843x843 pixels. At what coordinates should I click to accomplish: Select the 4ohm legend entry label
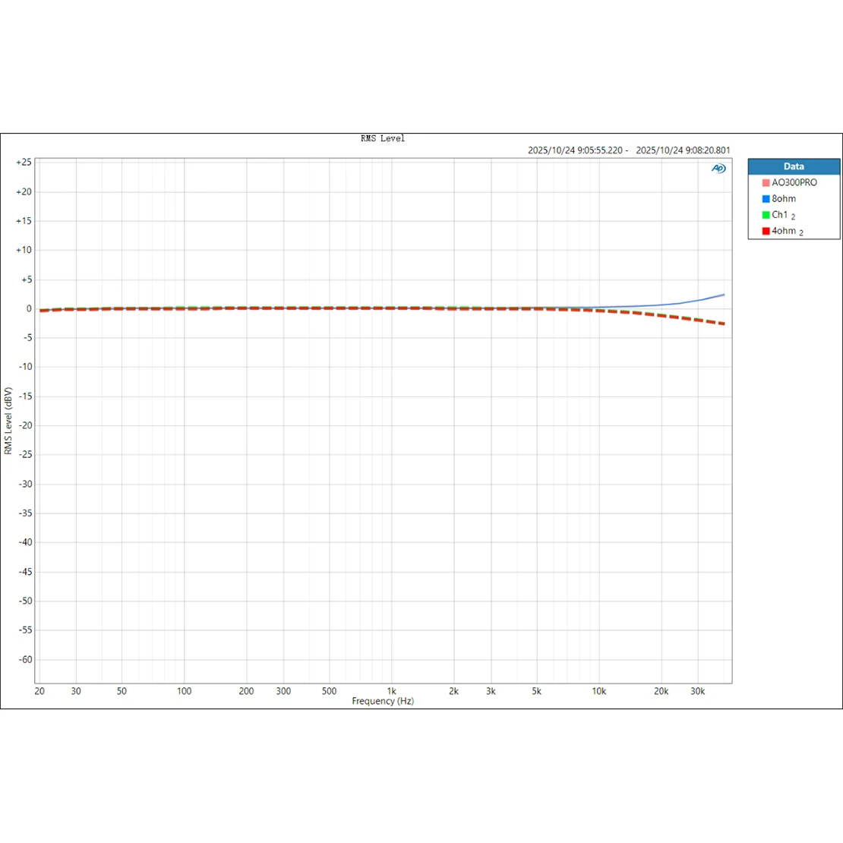click(788, 231)
